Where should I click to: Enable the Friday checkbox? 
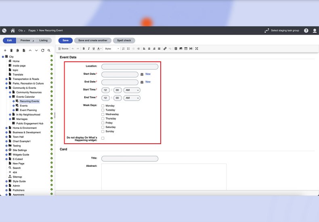pyautogui.click(x=103, y=123)
